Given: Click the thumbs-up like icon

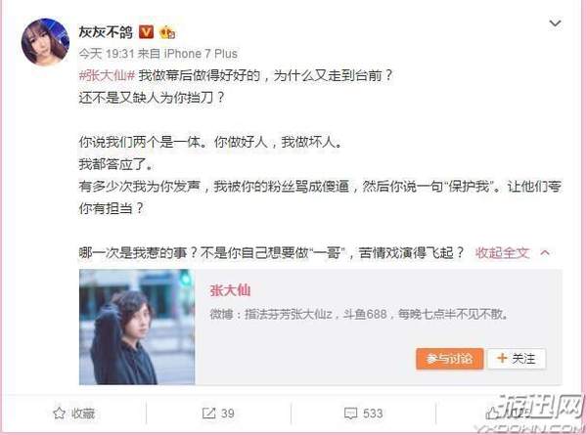Looking at the screenshot, I should (x=491, y=413).
